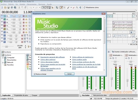Open Cómo abrir archivos link

tap(48, 59)
